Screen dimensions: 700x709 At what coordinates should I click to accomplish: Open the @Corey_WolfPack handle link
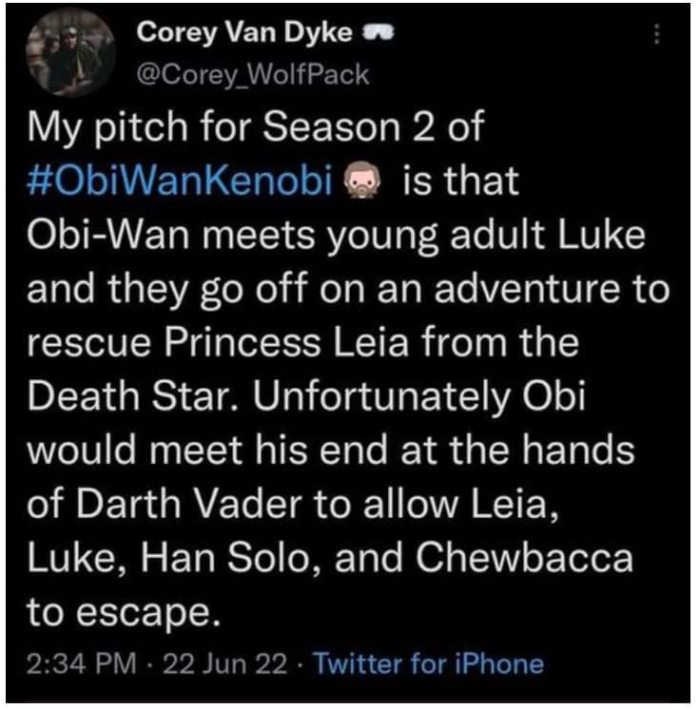click(253, 75)
